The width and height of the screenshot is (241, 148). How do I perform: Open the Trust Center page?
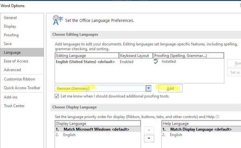(x=14, y=106)
